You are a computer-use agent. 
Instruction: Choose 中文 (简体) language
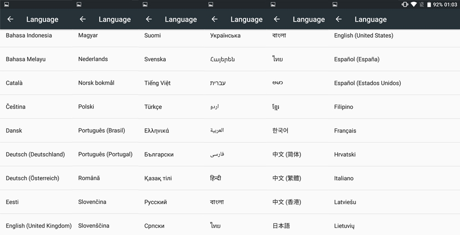(287, 155)
